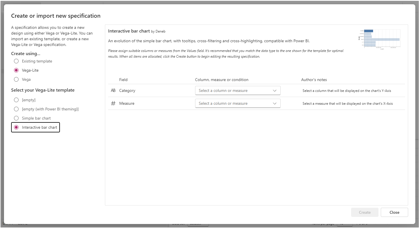Click the Author's notes column header

coord(314,80)
